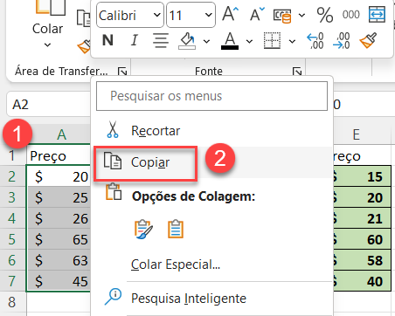Click the accounting number format icon
Screen dimensions: 395x316
[x=282, y=15]
